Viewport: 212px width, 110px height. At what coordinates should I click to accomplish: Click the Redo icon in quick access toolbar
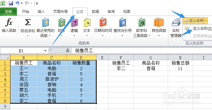click(x=27, y=3)
